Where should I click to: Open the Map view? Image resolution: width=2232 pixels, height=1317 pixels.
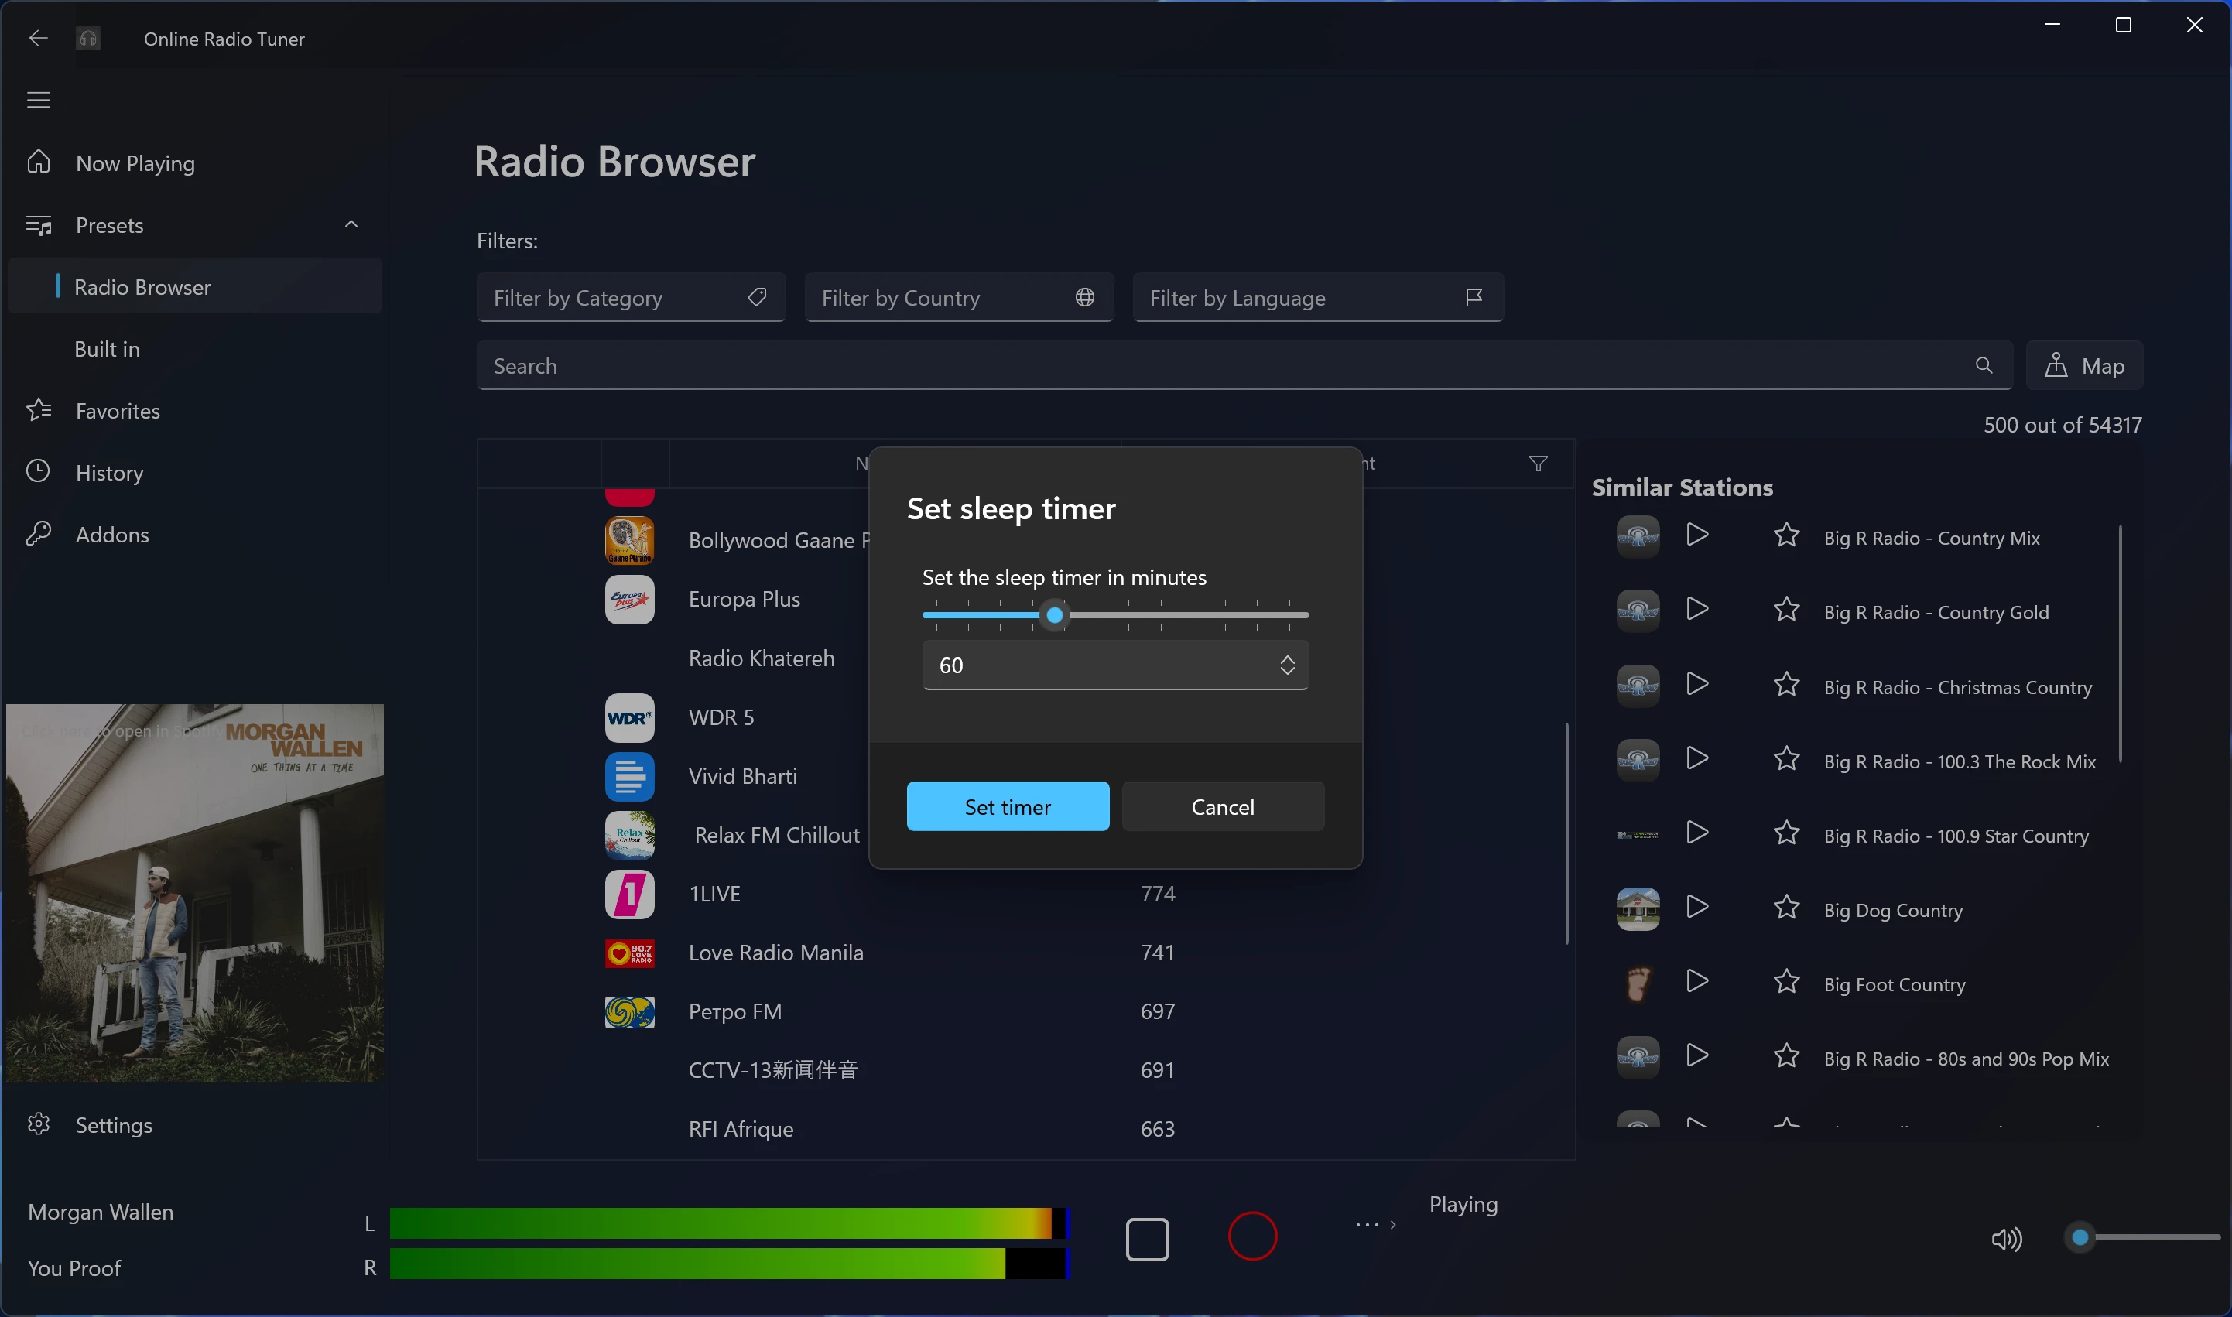tap(2083, 366)
